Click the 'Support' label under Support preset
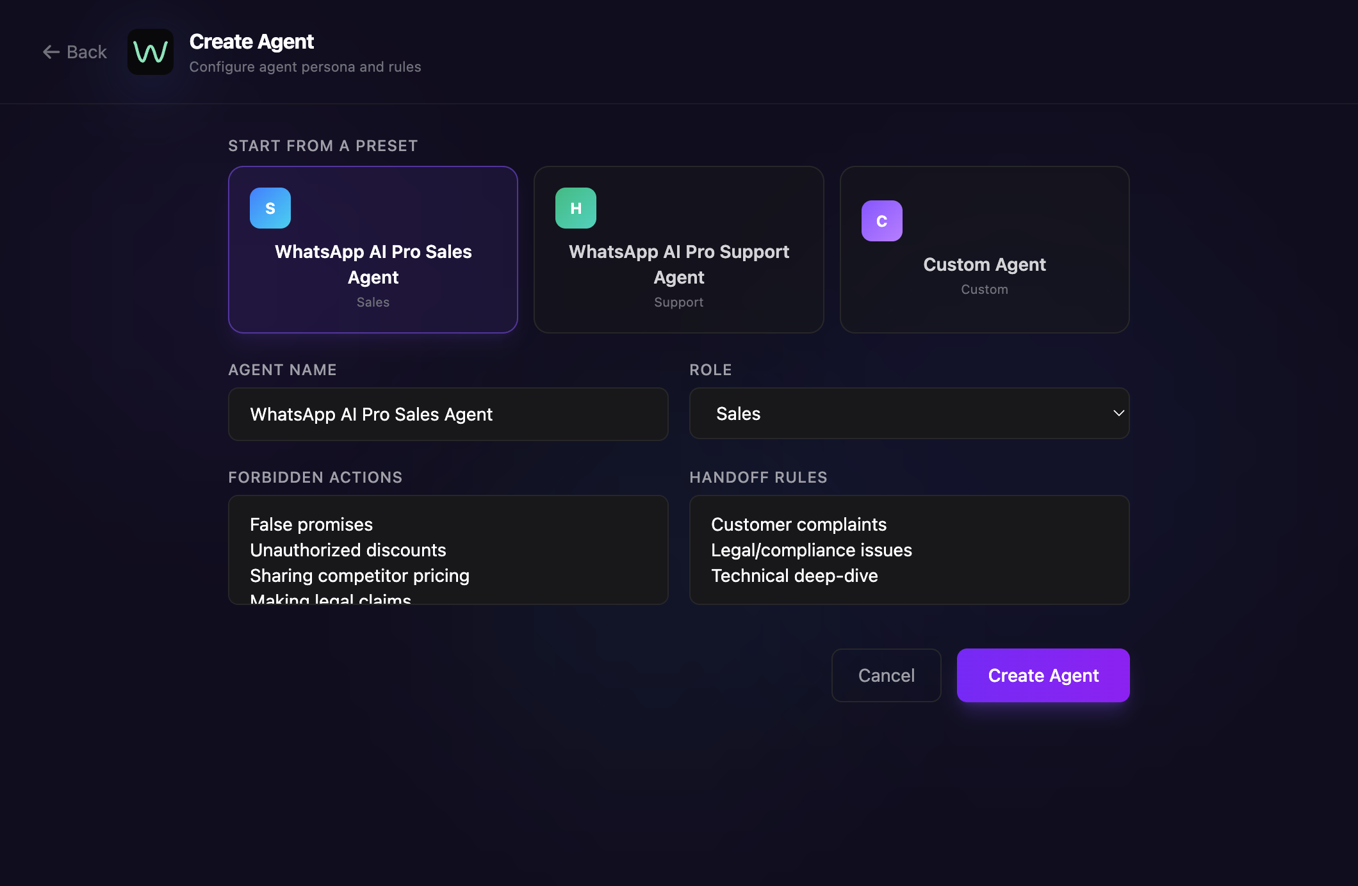This screenshot has height=886, width=1358. click(x=679, y=302)
